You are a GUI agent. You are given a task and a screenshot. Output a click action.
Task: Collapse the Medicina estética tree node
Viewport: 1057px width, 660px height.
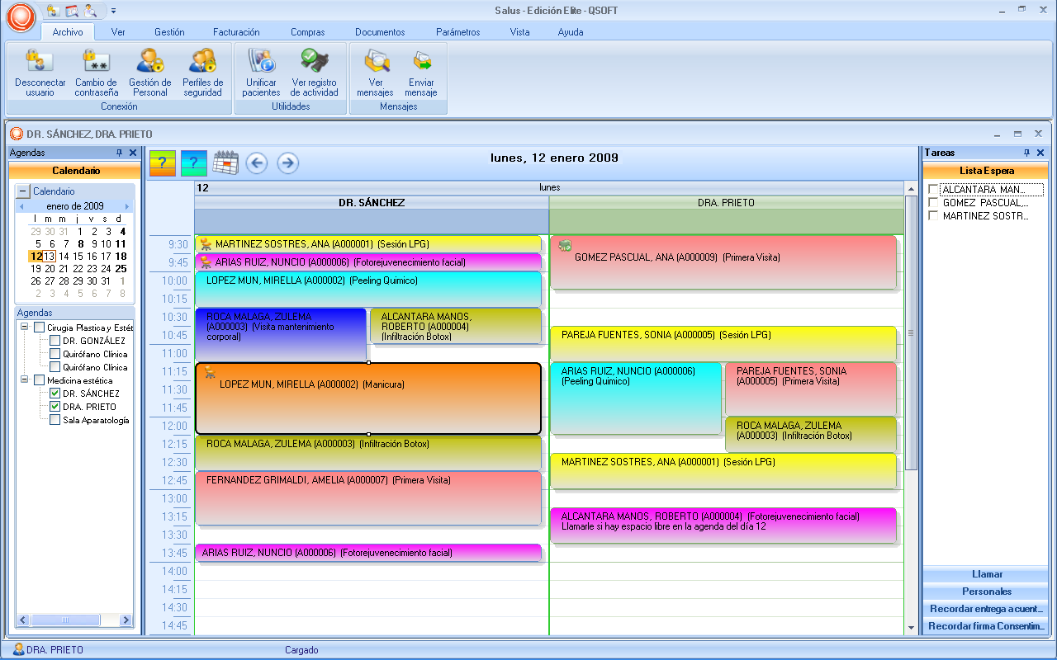pos(25,380)
